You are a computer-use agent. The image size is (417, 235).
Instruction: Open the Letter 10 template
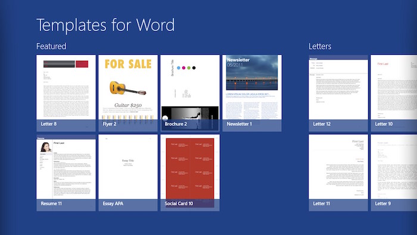pyautogui.click(x=394, y=93)
